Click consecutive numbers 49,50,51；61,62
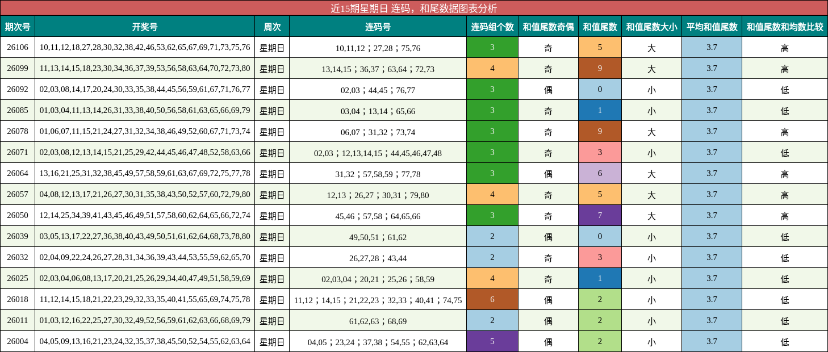This screenshot has height=352, width=828. [378, 236]
